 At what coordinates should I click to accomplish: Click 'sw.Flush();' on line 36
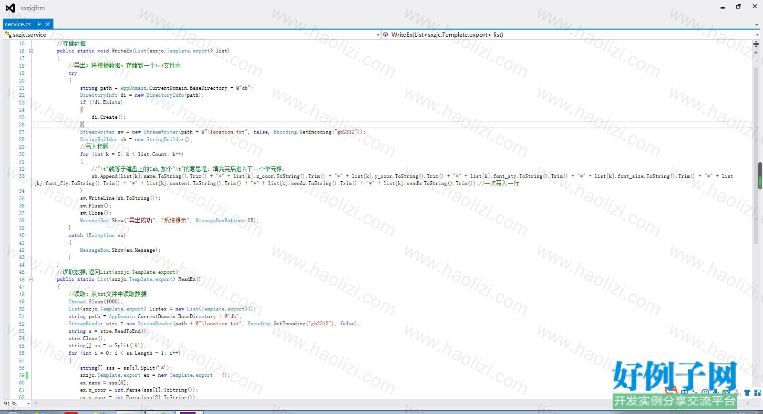pos(95,206)
